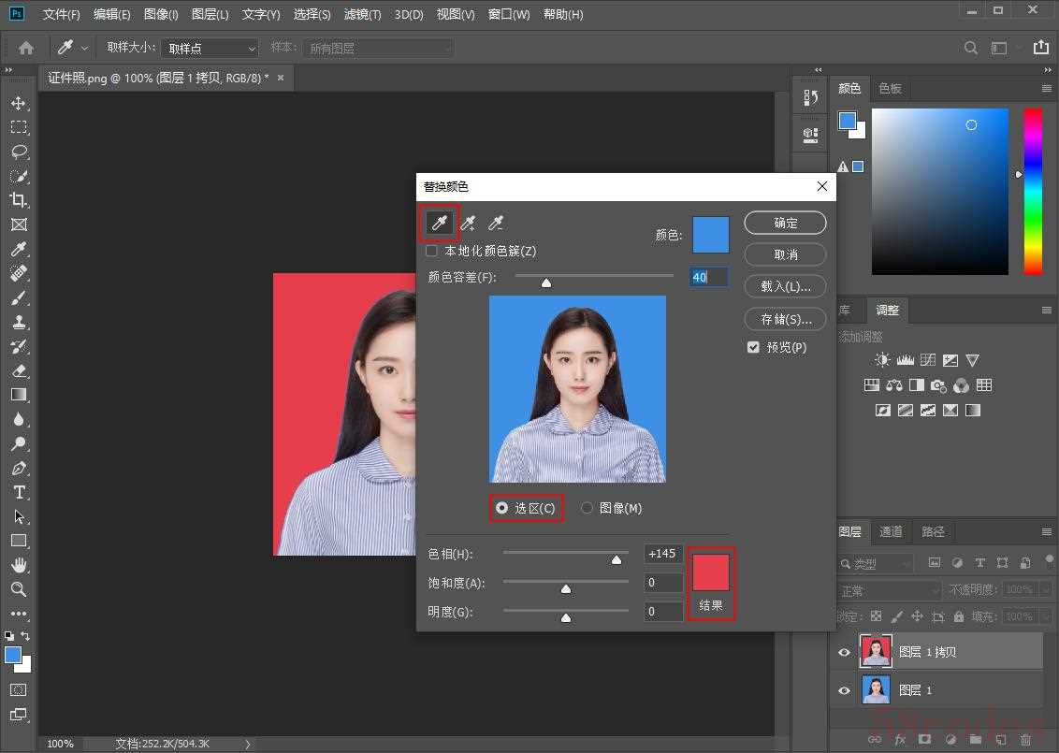Open the 取样大小 dropdown
Screen dimensions: 1059x753
click(210, 48)
